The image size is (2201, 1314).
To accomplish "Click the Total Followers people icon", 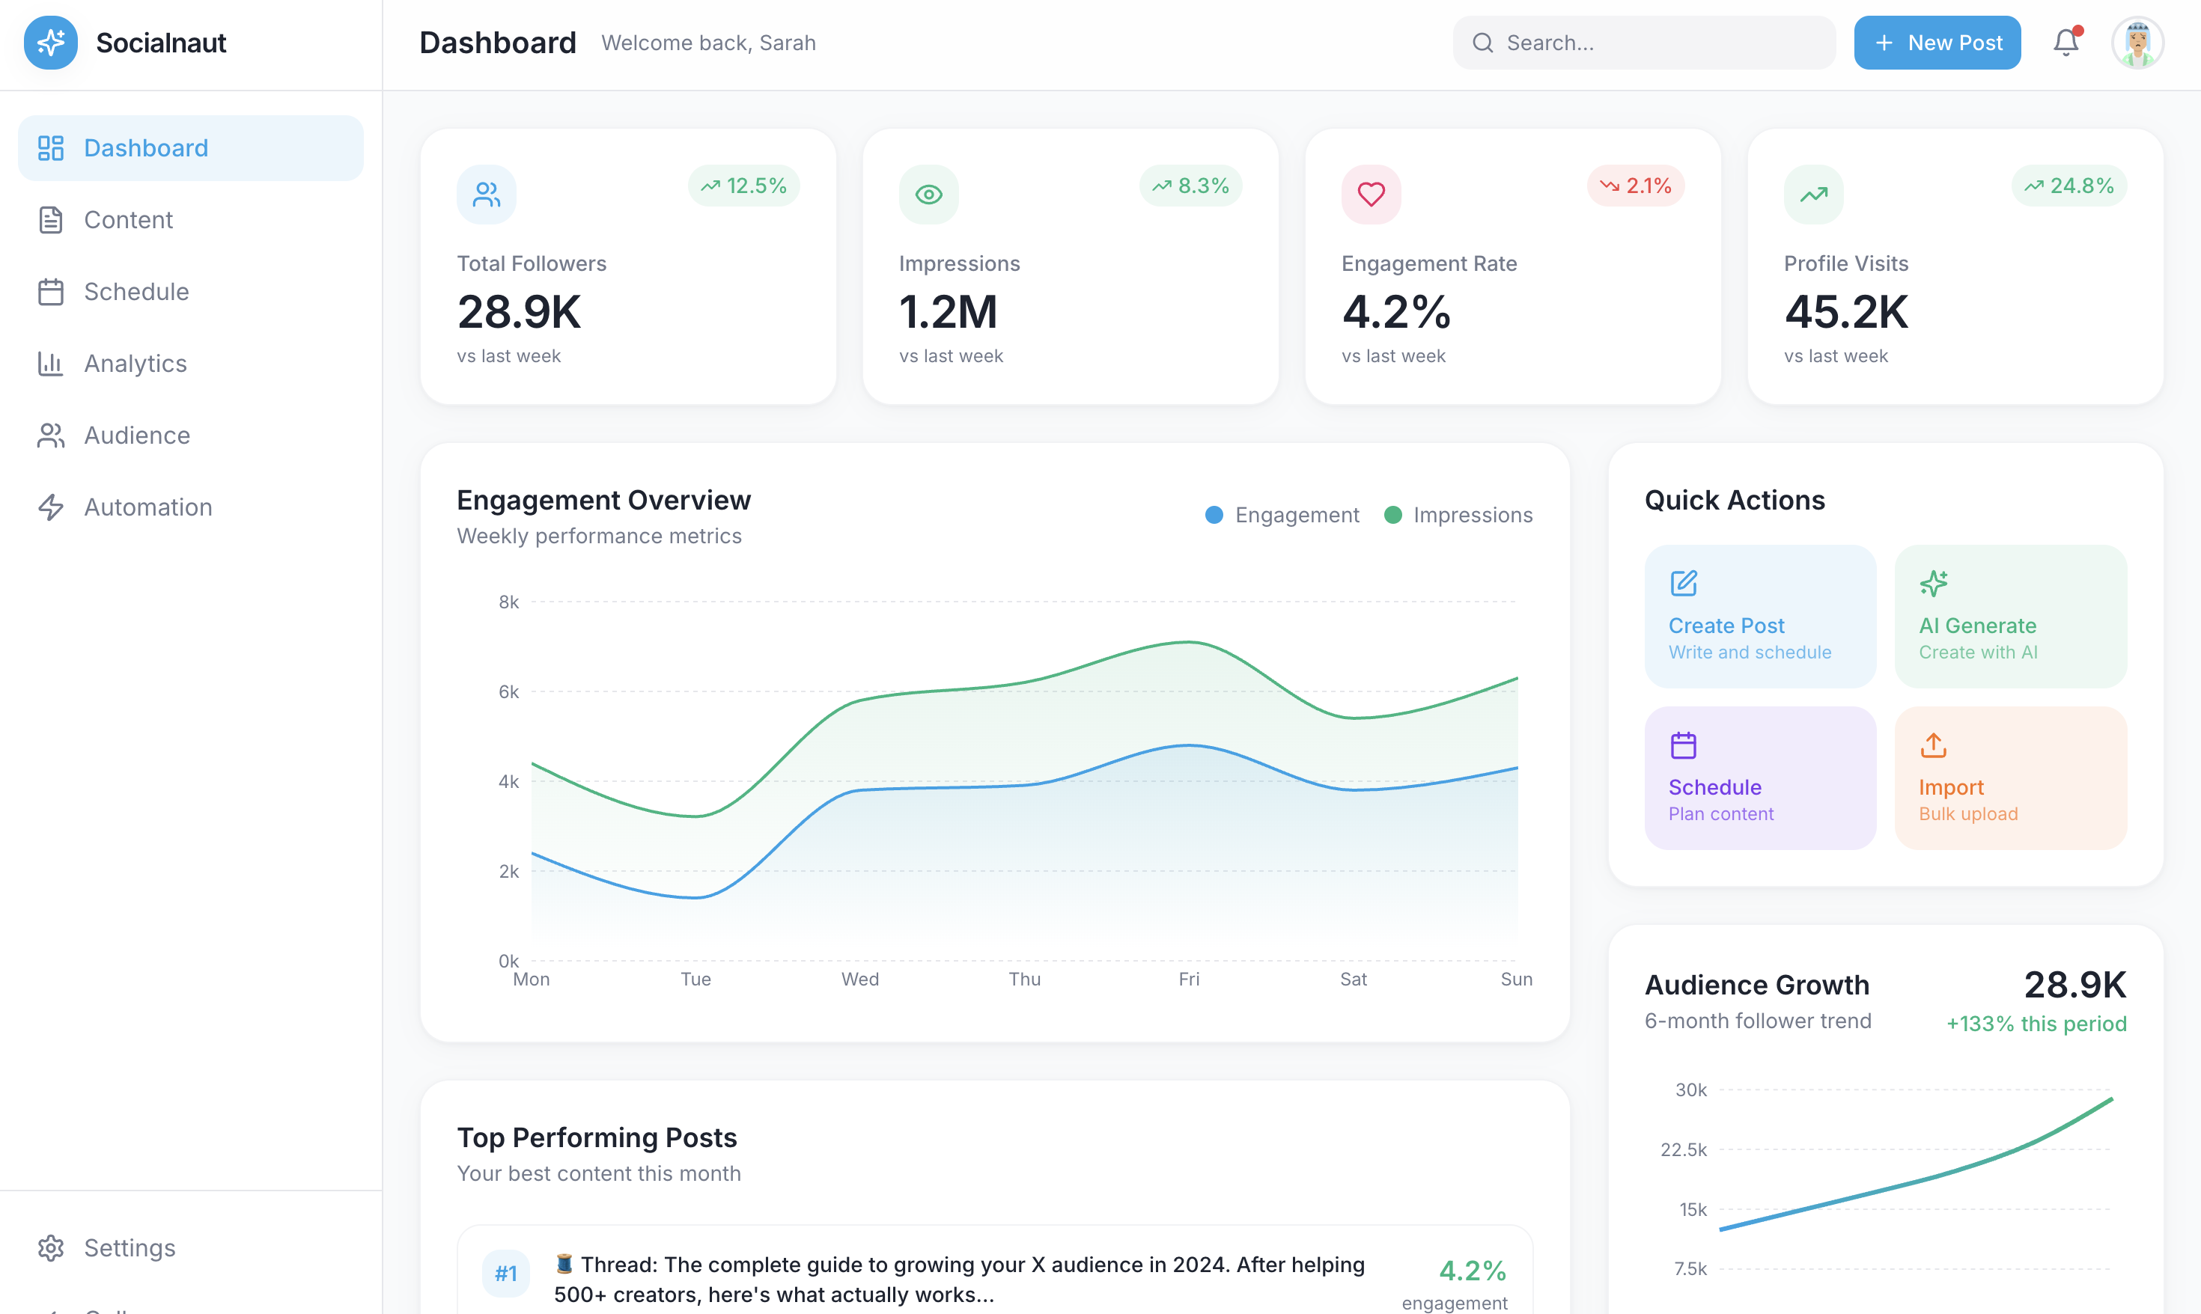I will pyautogui.click(x=487, y=194).
